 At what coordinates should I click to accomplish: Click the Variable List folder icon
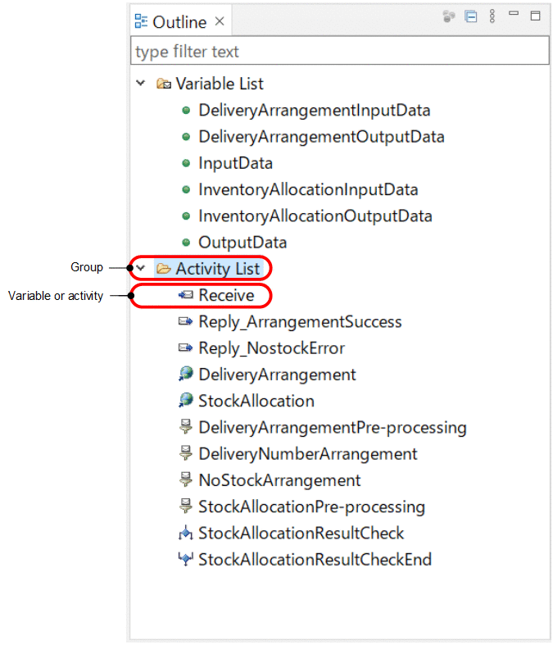[x=163, y=84]
